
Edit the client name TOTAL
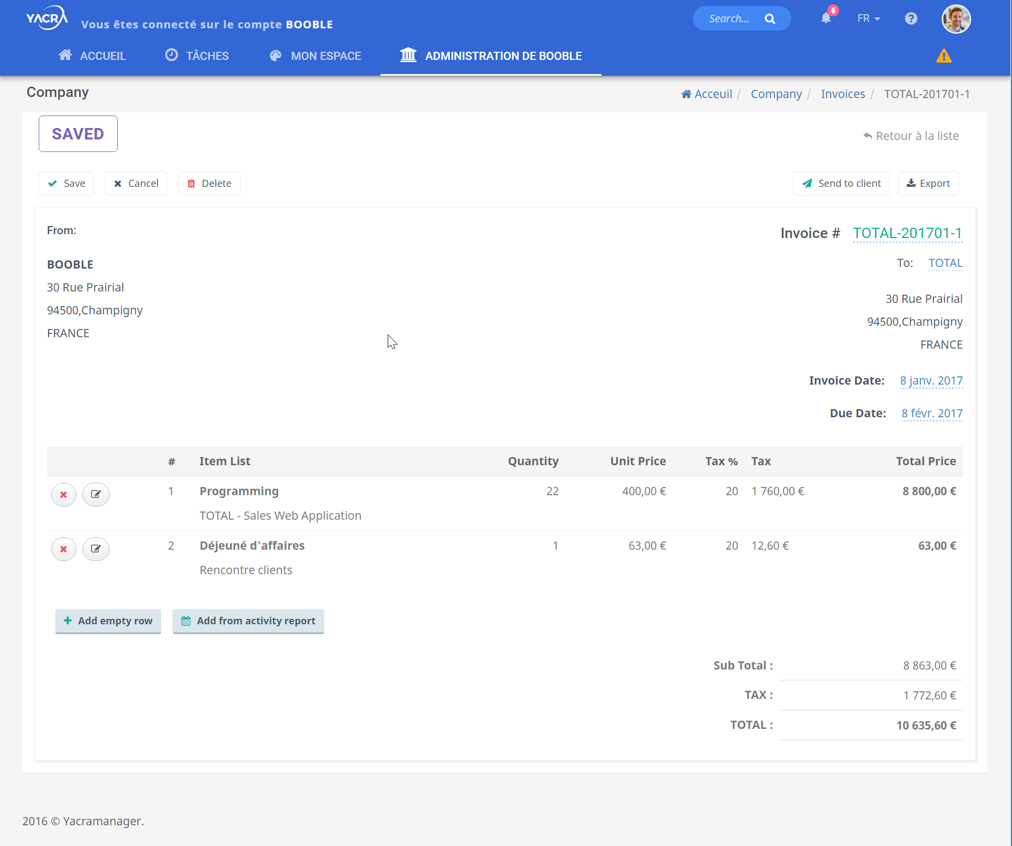point(945,263)
